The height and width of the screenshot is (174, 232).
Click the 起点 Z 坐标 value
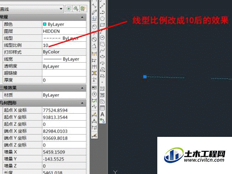coord(64,124)
